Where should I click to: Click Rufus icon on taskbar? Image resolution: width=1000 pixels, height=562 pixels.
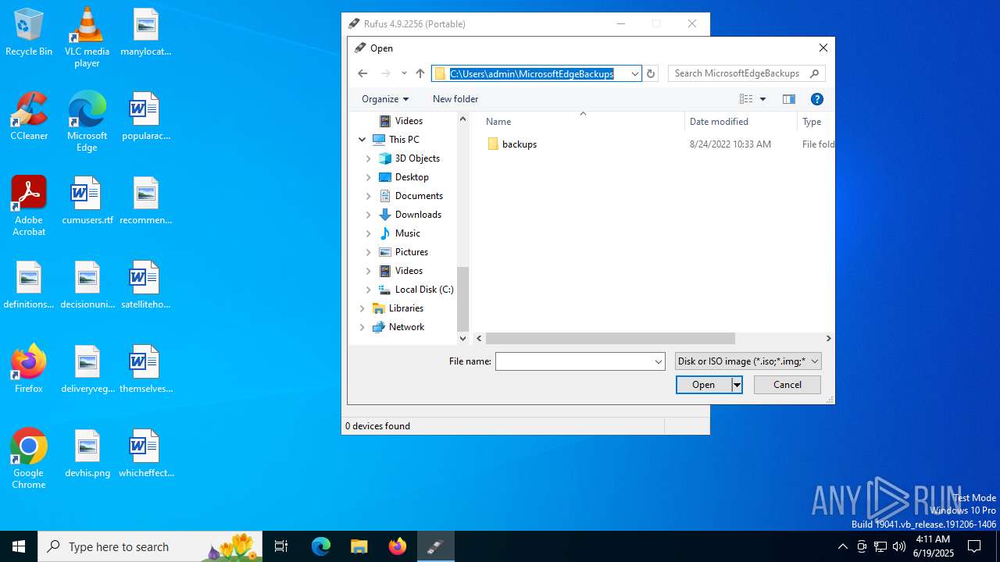point(435,546)
